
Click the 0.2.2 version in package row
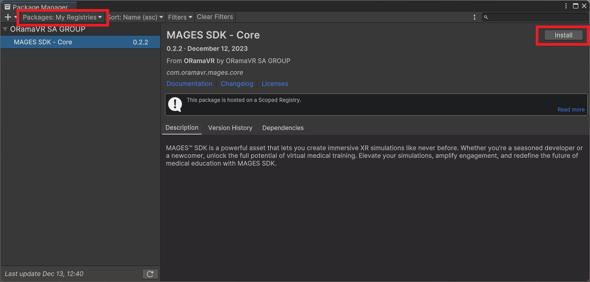point(141,42)
